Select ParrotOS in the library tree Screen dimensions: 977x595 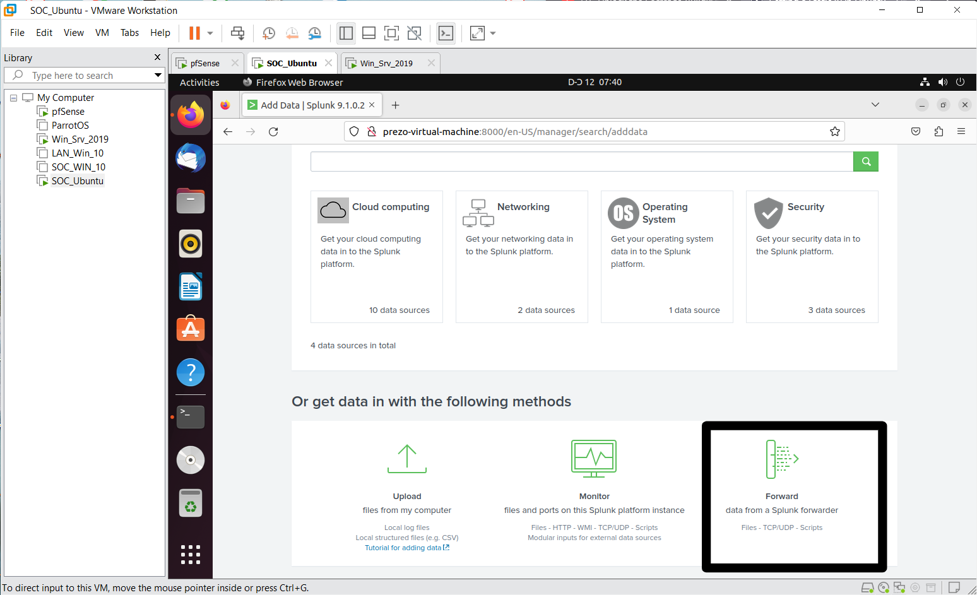click(70, 126)
